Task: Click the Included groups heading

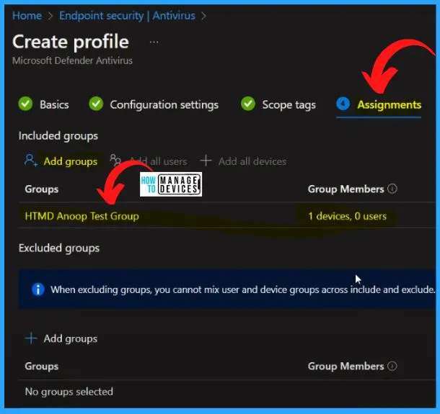Action: tap(58, 136)
